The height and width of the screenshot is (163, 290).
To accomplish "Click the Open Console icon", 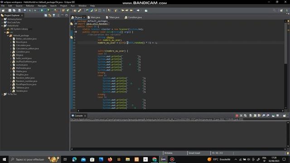I will pos(285,116).
